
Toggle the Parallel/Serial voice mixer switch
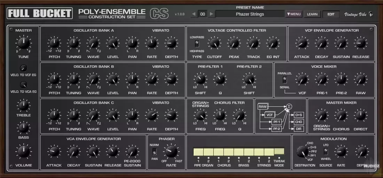pyautogui.click(x=284, y=80)
